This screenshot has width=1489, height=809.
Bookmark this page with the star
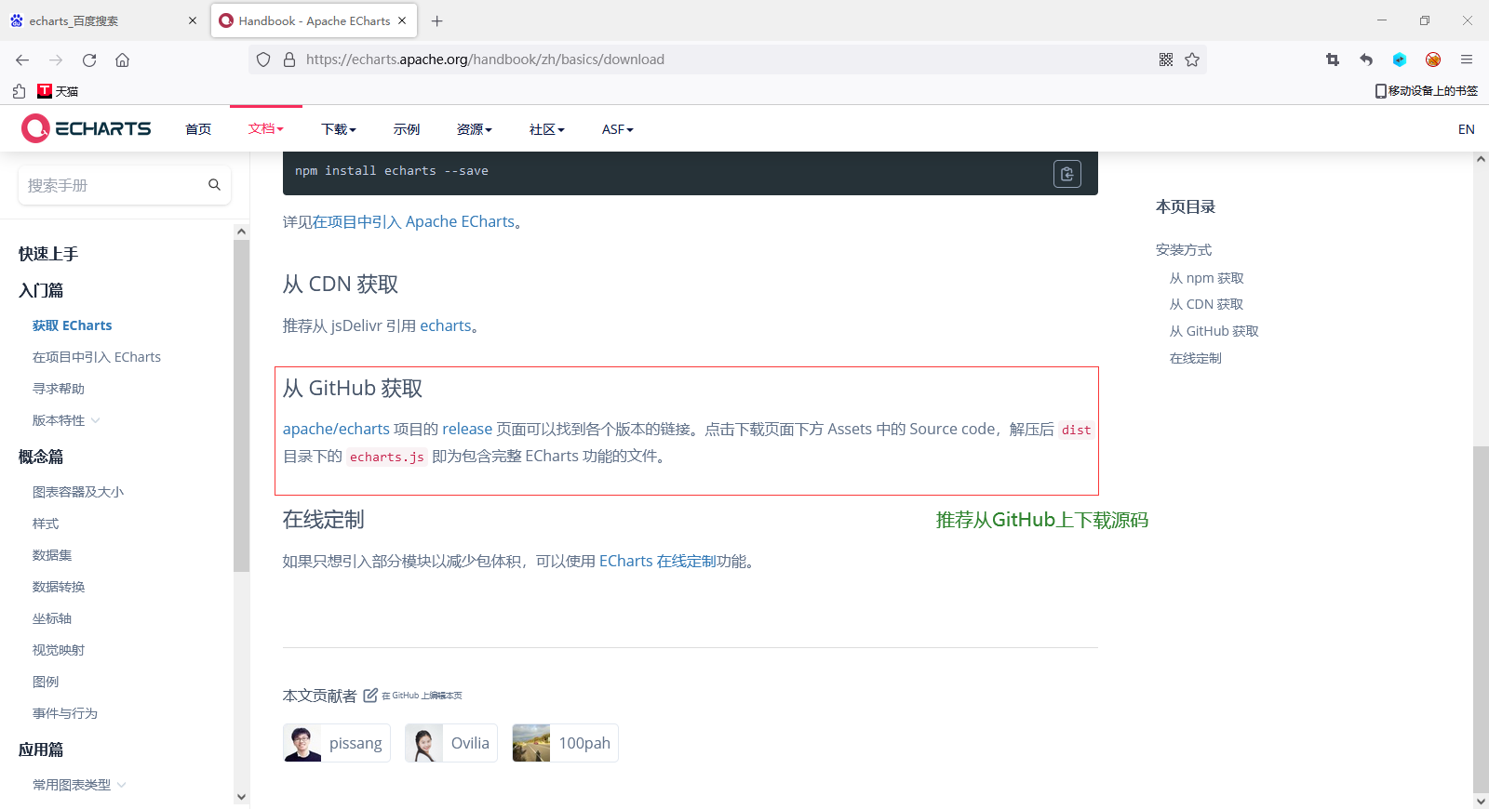coord(1192,60)
